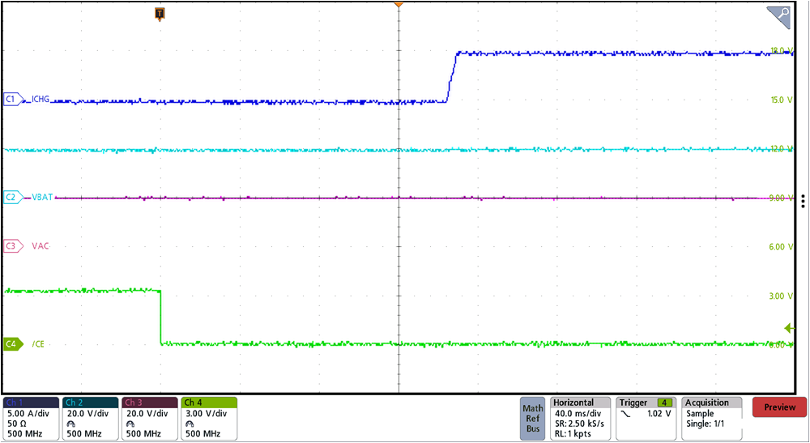The width and height of the screenshot is (810, 443).
Task: Open the Acquisition settings badge
Action: tap(713, 418)
